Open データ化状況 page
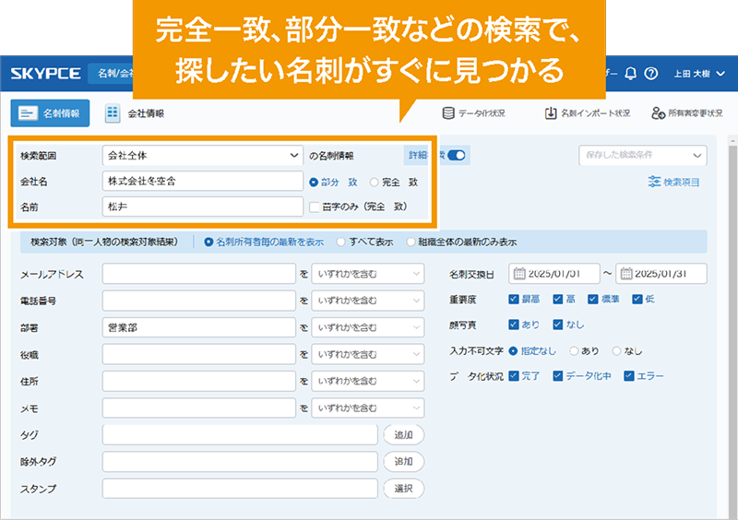 tap(474, 112)
